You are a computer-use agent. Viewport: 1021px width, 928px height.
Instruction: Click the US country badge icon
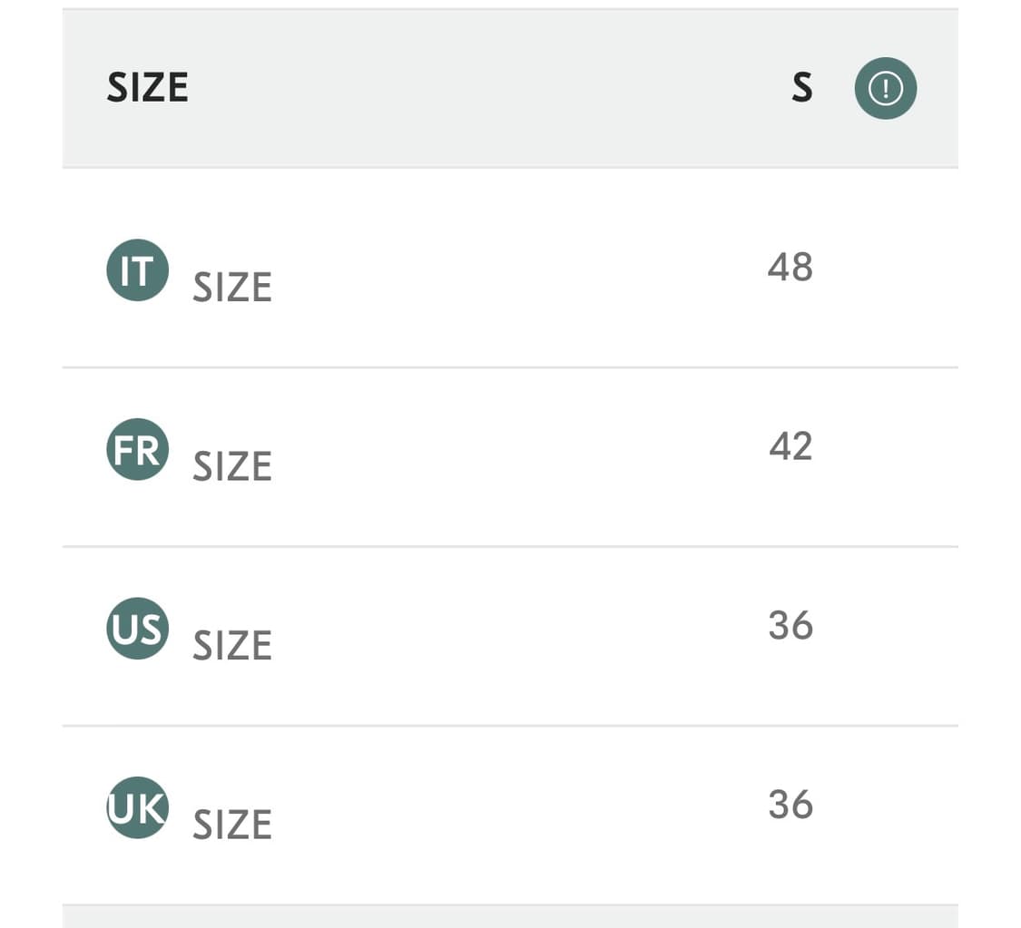pyautogui.click(x=137, y=628)
